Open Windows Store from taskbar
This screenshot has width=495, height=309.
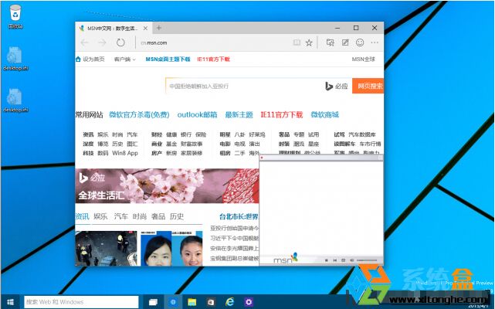click(211, 302)
